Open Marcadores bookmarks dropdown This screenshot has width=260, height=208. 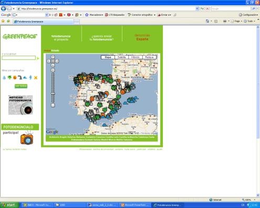pyautogui.click(x=94, y=15)
